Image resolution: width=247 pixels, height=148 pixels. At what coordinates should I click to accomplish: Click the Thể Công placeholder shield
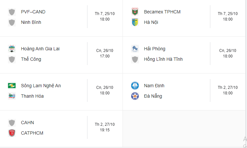pyautogui.click(x=12, y=59)
